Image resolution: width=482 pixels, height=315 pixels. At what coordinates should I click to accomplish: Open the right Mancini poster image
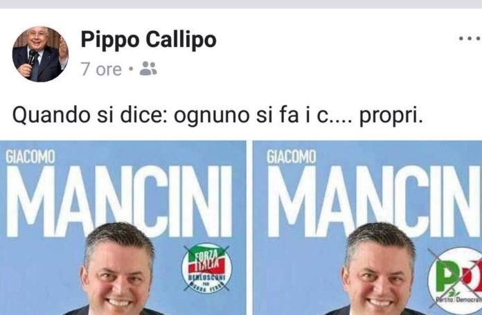tap(368, 228)
